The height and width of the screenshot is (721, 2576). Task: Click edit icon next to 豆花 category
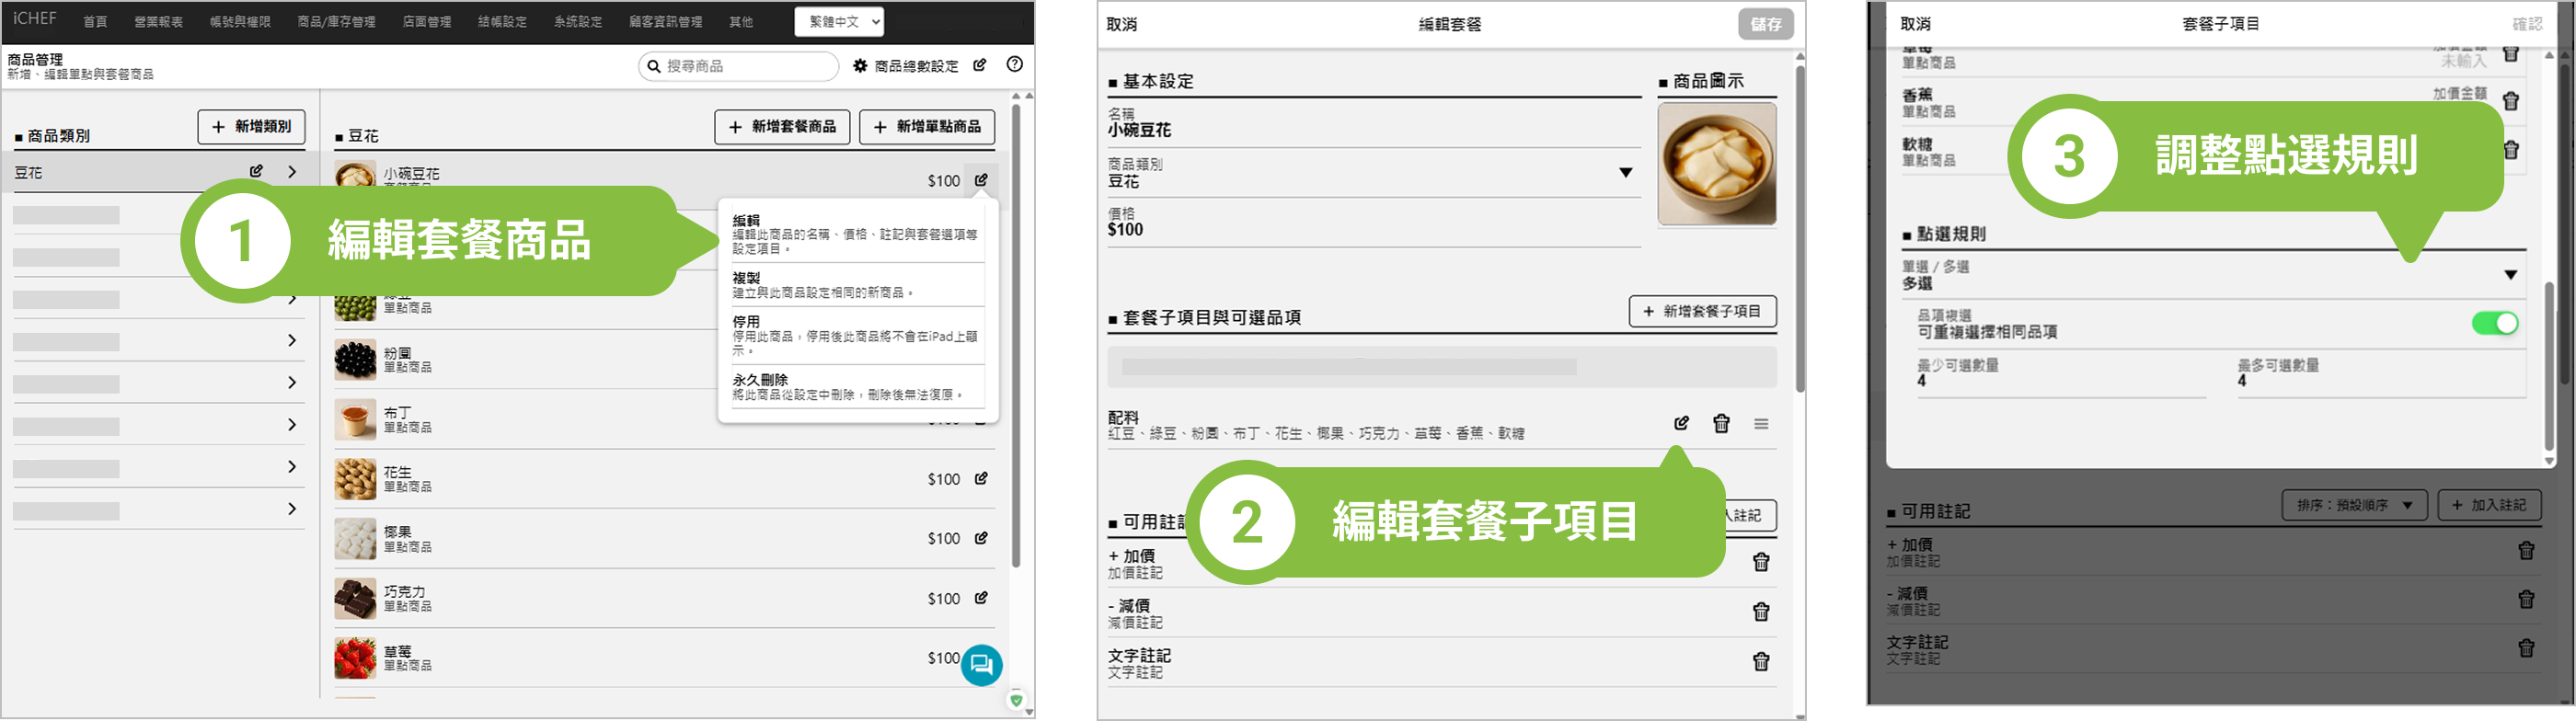pos(256,171)
